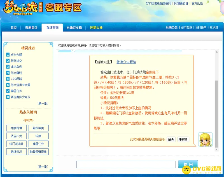Click the number 2 badge beside 苦行虚空
Image resolution: width=224 pixels, height=177 pixels.
click(x=8, y=61)
